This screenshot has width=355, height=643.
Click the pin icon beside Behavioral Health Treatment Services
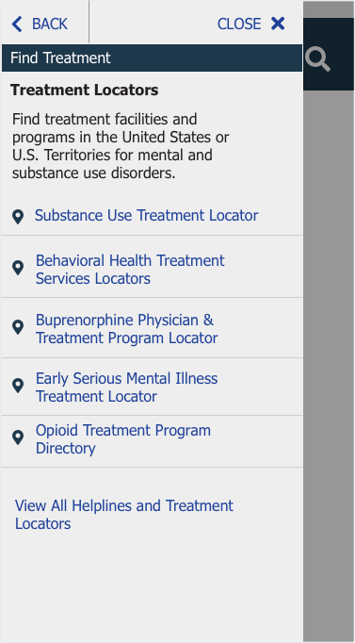coord(18,268)
